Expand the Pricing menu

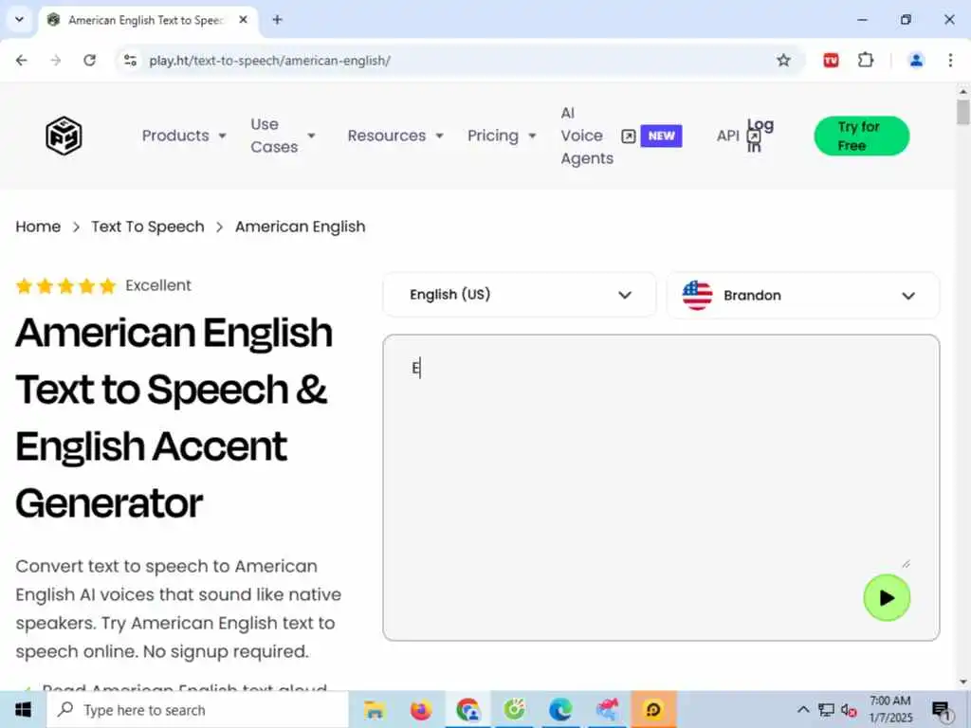pyautogui.click(x=502, y=136)
